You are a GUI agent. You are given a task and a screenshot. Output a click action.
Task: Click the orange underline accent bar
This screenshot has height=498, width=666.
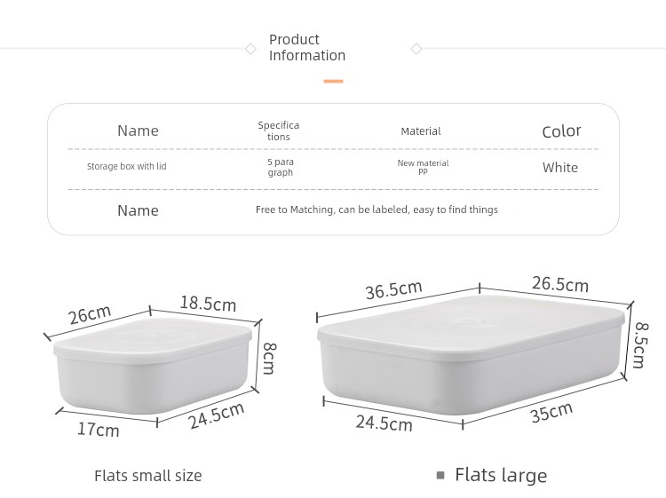(333, 81)
